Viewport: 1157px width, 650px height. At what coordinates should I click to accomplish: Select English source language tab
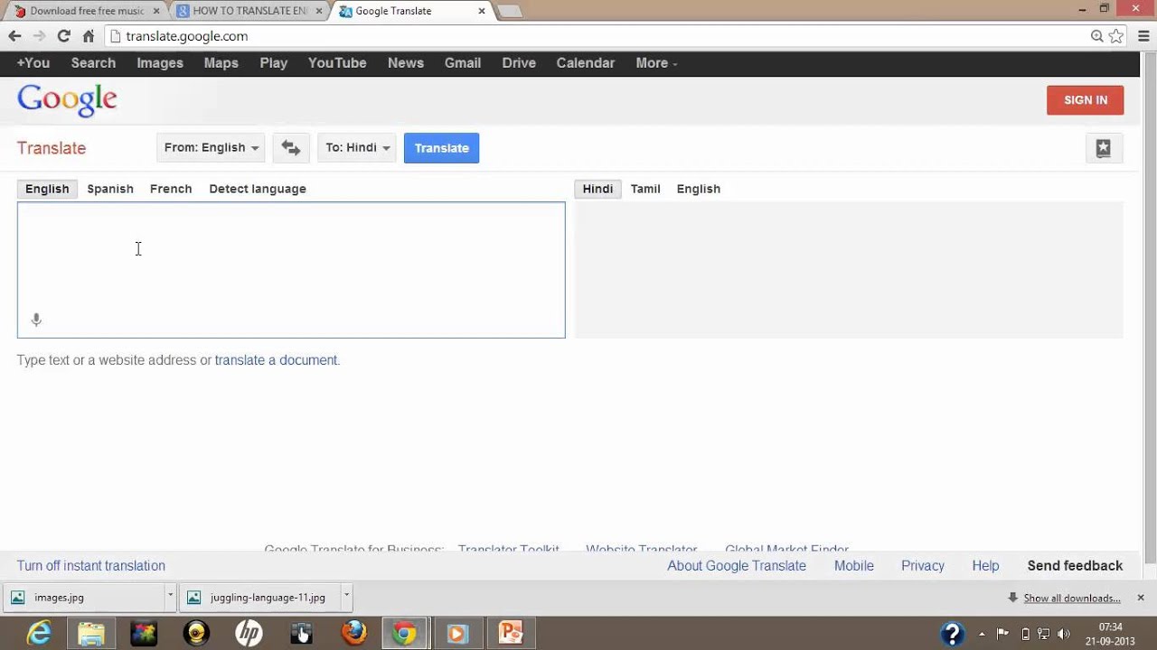coord(47,189)
